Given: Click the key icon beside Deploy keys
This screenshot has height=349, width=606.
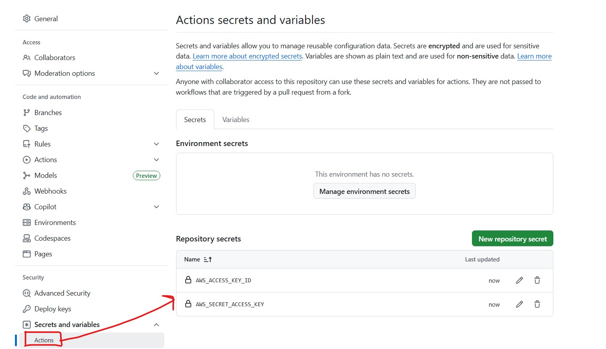Looking at the screenshot, I should (27, 309).
